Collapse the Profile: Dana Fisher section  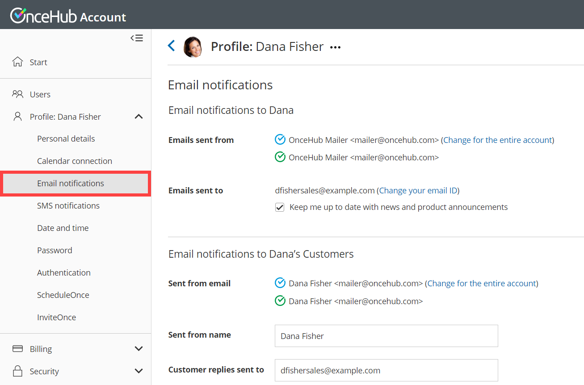coord(139,117)
